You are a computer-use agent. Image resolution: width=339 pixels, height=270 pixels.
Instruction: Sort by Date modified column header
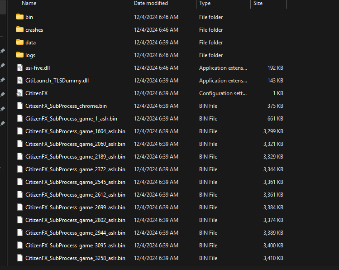151,3
